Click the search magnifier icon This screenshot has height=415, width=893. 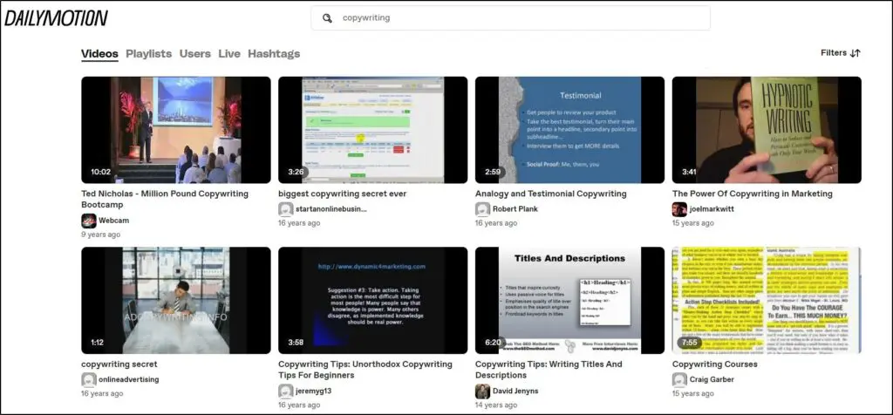[328, 18]
